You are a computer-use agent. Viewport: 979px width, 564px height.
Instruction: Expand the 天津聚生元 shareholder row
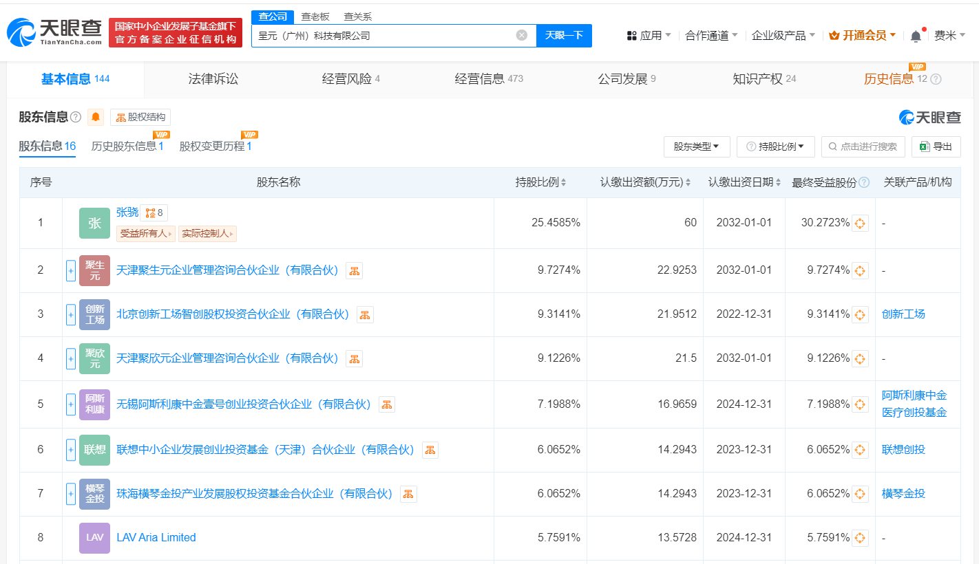click(70, 270)
